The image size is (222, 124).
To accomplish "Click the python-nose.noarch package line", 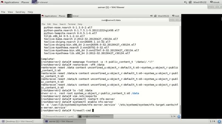I will pyautogui.click(x=68, y=28).
